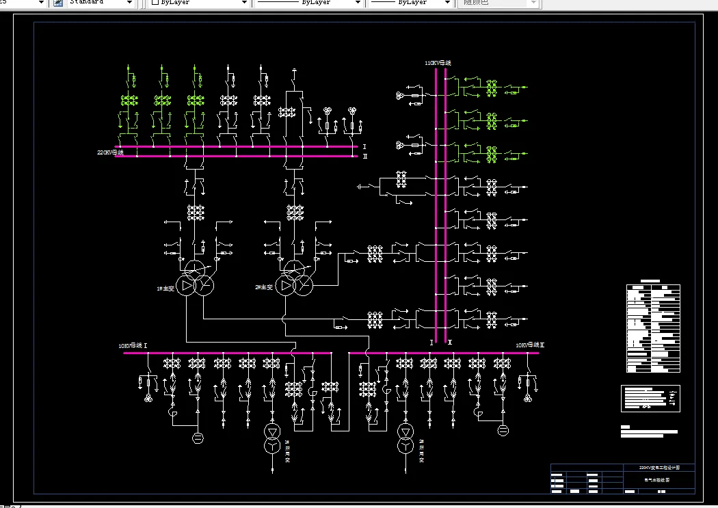Select the station transformer symbol under 10KV bus II
The width and height of the screenshot is (718, 508).
[405, 438]
